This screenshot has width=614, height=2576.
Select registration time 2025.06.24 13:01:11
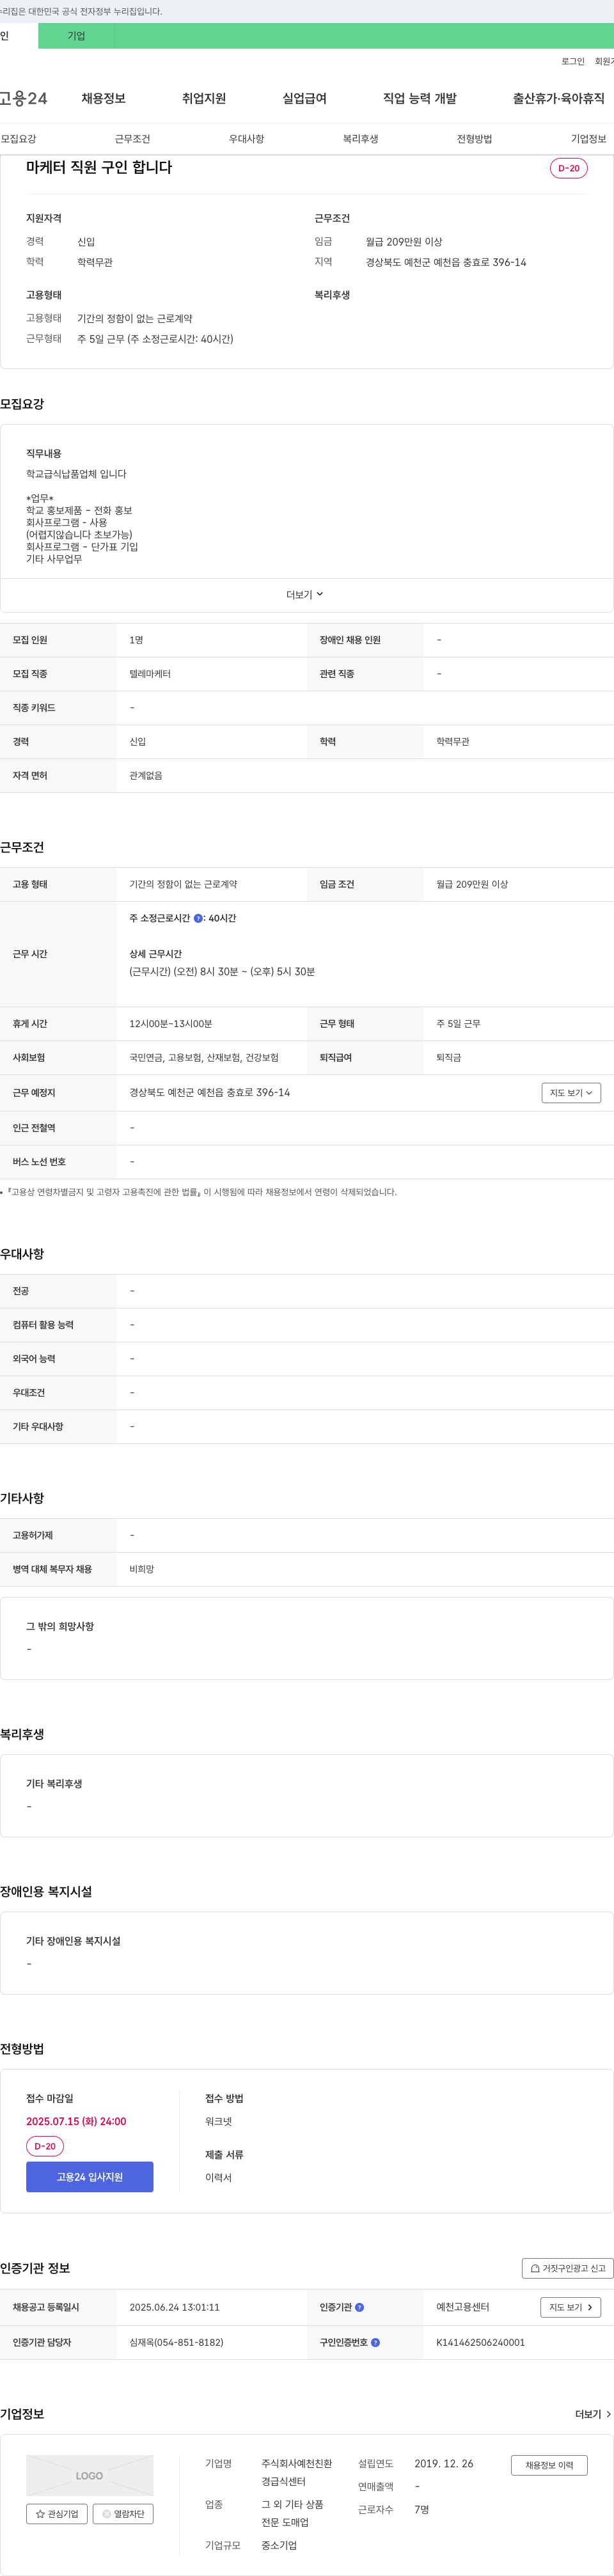click(174, 2307)
